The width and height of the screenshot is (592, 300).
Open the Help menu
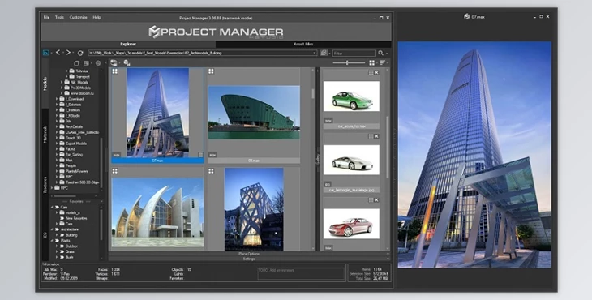tap(97, 17)
